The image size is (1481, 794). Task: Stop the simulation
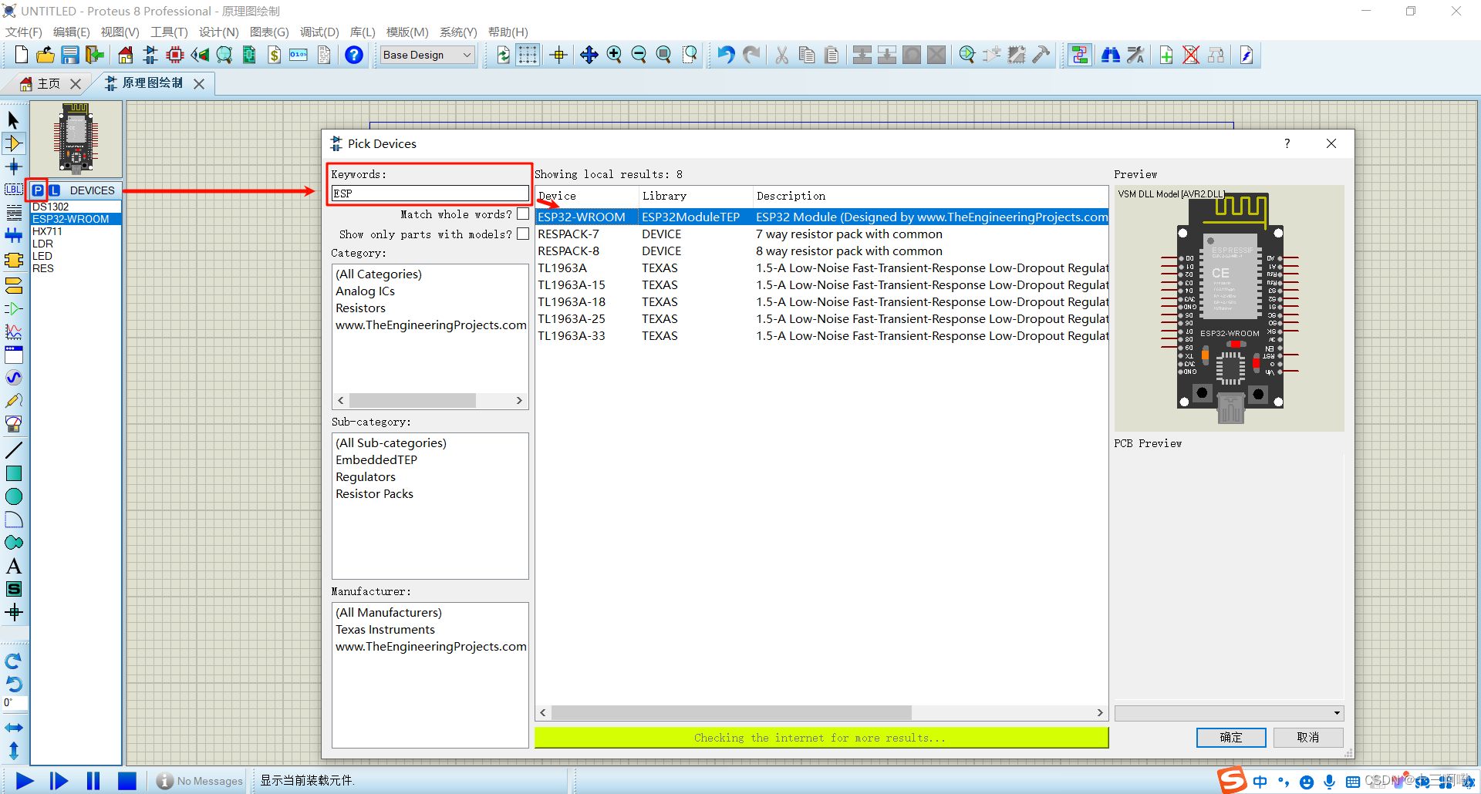tap(127, 781)
